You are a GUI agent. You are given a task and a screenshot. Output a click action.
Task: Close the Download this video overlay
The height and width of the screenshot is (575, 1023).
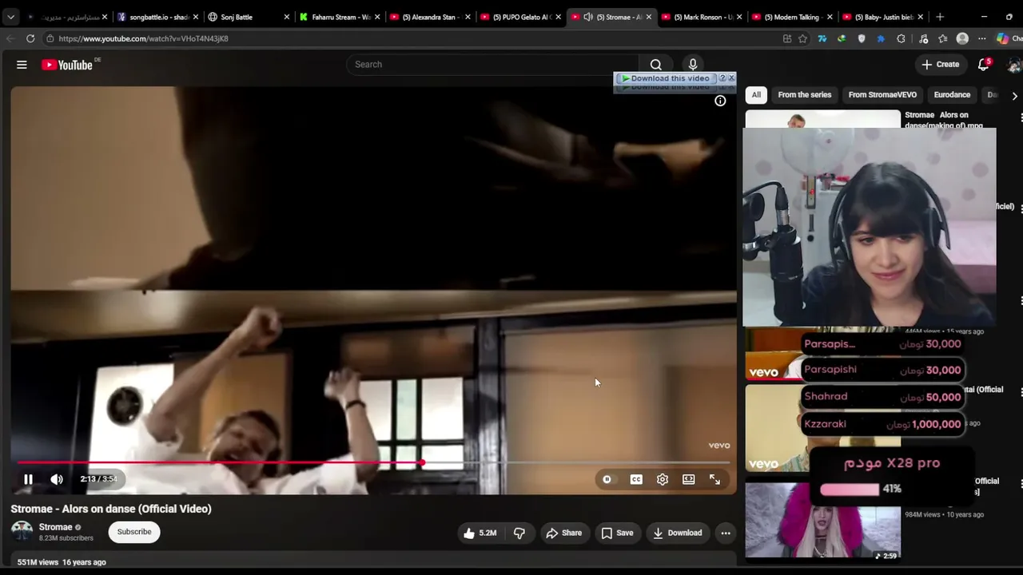pyautogui.click(x=731, y=78)
